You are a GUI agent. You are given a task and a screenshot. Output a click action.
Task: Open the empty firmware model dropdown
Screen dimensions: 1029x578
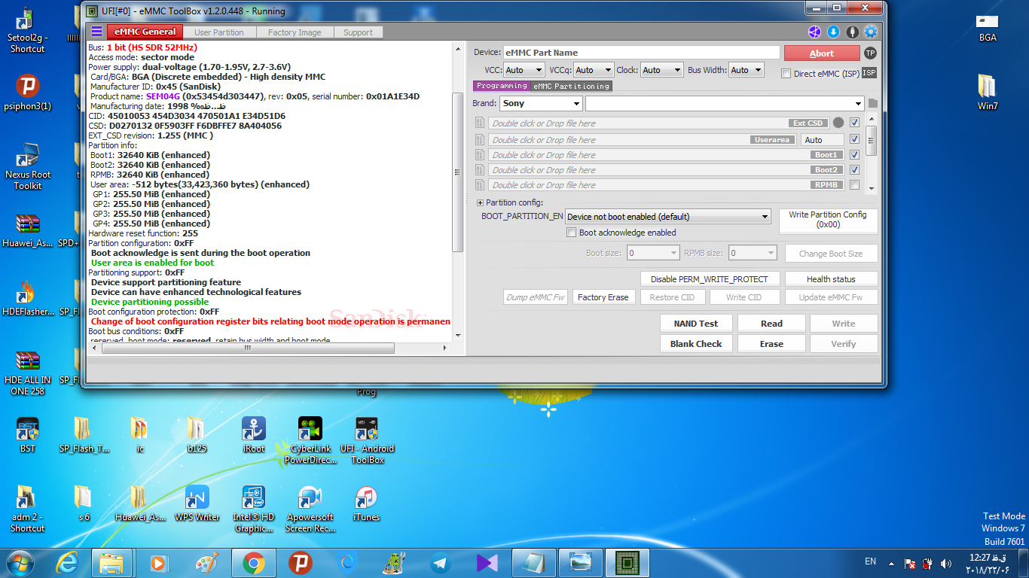[725, 103]
